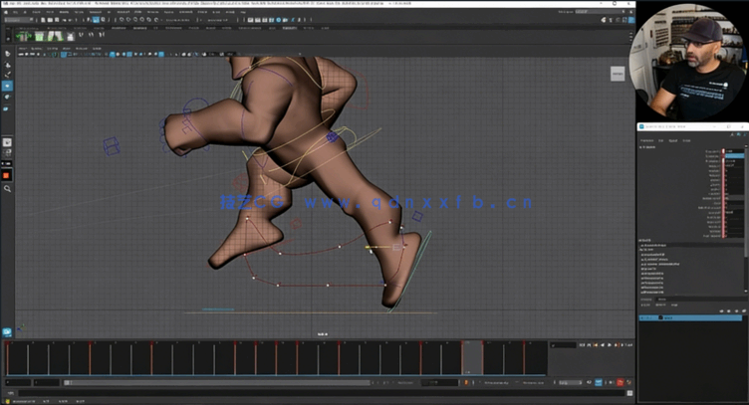
Task: Open the playback speed dropdown
Action: coord(570,382)
